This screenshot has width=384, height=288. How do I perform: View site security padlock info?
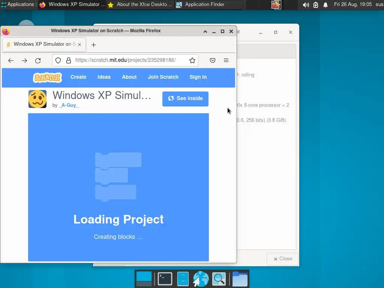click(x=69, y=60)
